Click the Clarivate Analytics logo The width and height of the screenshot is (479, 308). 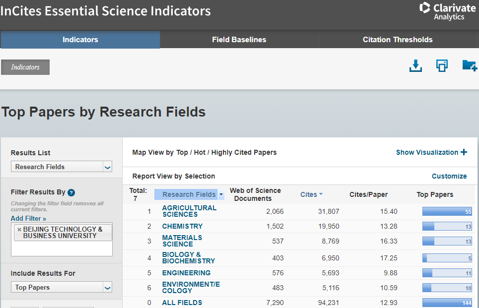pyautogui.click(x=442, y=11)
